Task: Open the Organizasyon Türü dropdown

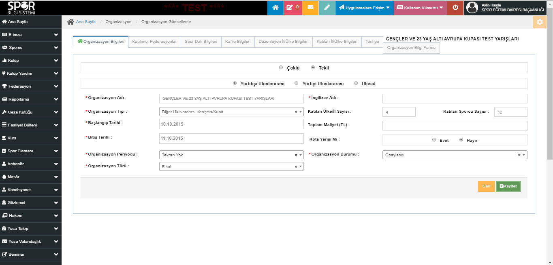Action: coord(231,166)
